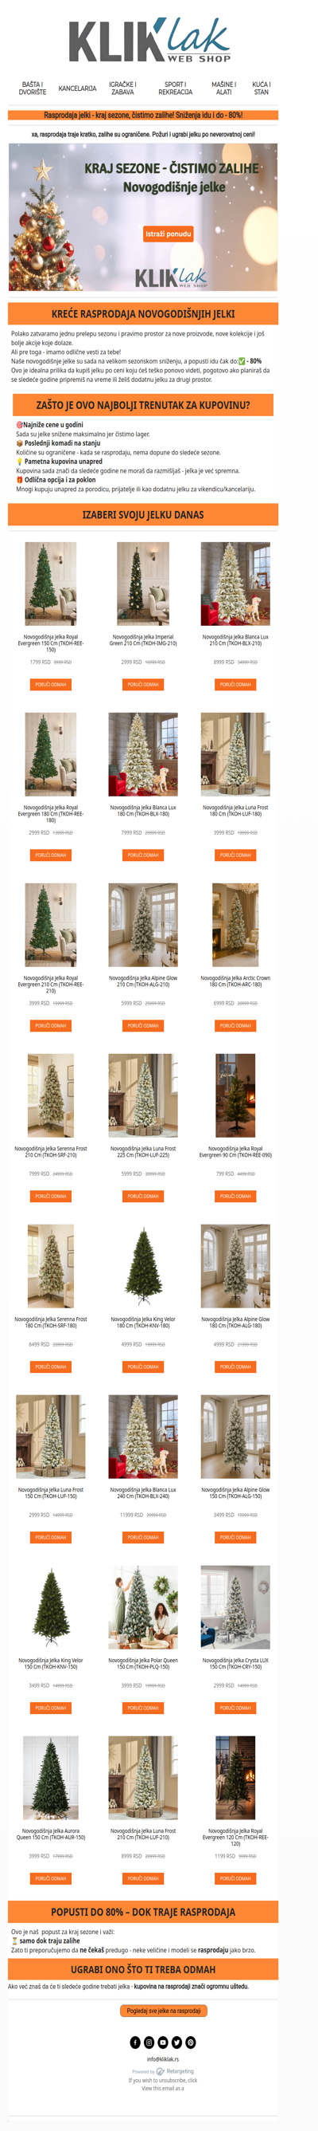Viewport: 318px width, 2131px height.
Task: Open the YouTube social icon
Action: 163,2043
